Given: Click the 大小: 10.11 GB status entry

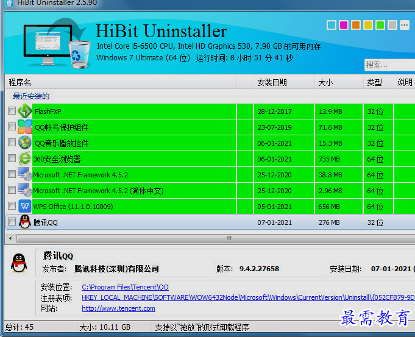Looking at the screenshot, I should point(105,327).
